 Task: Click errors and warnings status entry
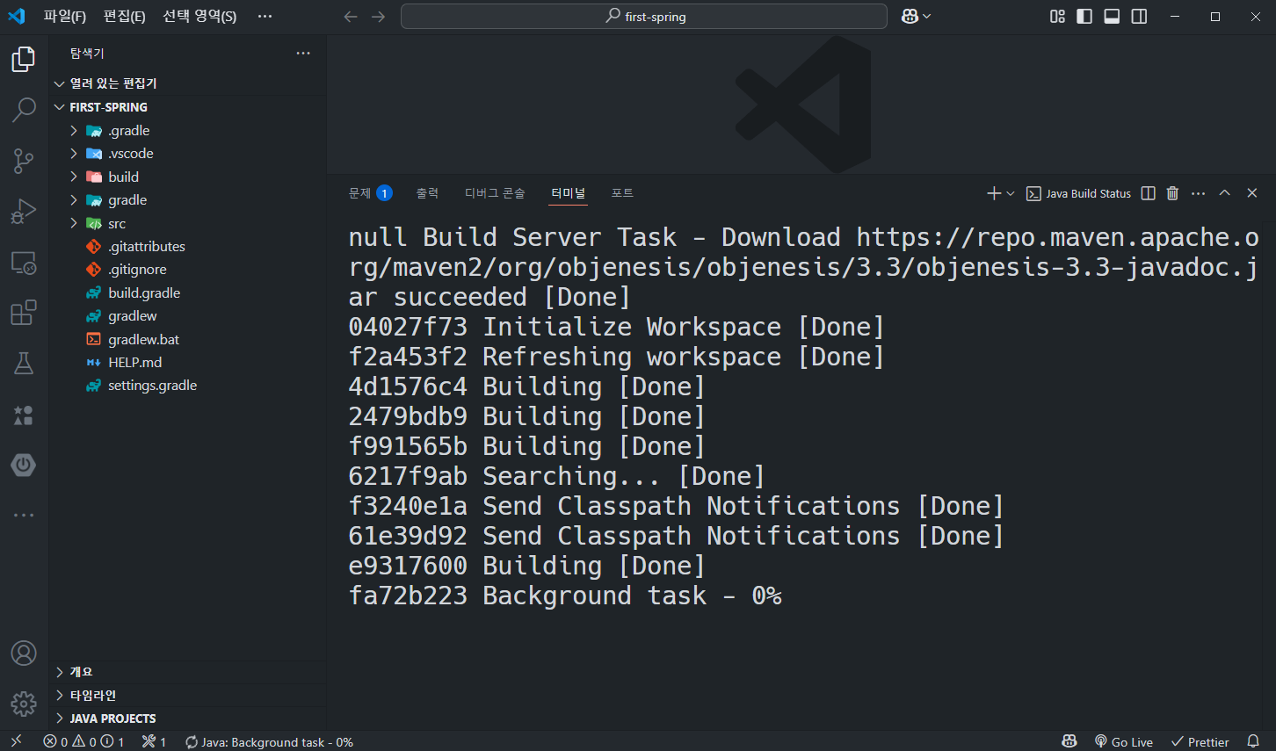tap(83, 742)
